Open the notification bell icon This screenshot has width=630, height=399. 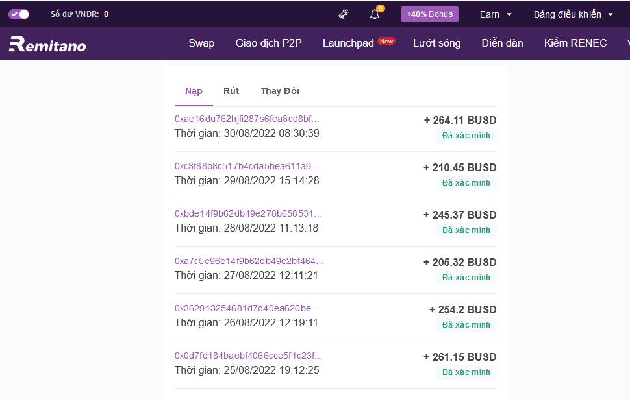[x=375, y=14]
